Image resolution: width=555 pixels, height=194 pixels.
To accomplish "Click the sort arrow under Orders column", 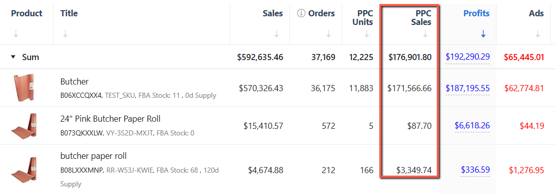I will point(328,34).
